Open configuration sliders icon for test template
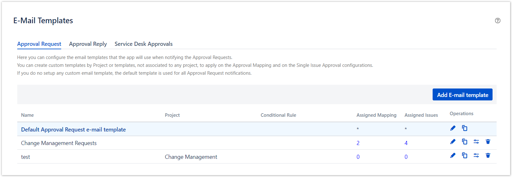The width and height of the screenshot is (512, 177). [x=476, y=156]
